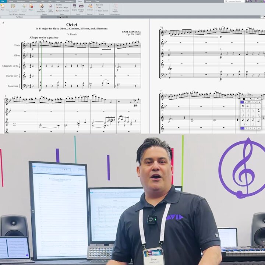Click the Delete part icon
Viewport: 265px width, 265px height.
pyautogui.click(x=31, y=7)
